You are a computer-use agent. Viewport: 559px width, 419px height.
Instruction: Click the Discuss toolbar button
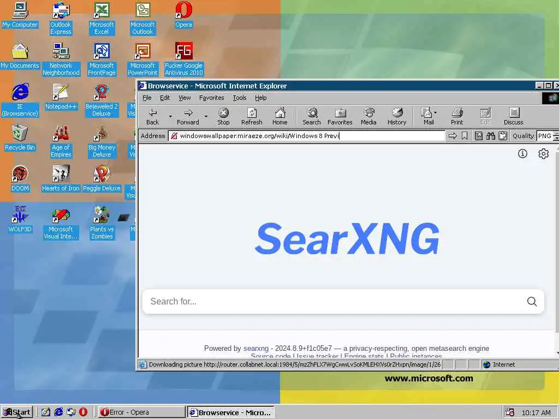tap(513, 117)
